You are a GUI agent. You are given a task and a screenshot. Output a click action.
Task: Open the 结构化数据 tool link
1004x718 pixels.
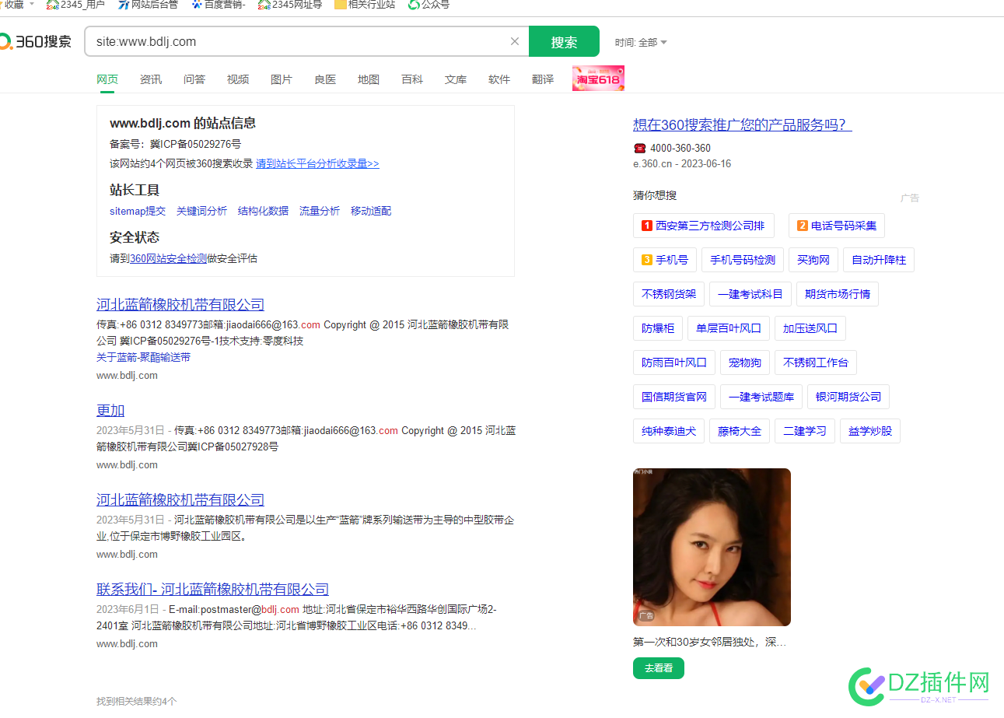(x=263, y=211)
